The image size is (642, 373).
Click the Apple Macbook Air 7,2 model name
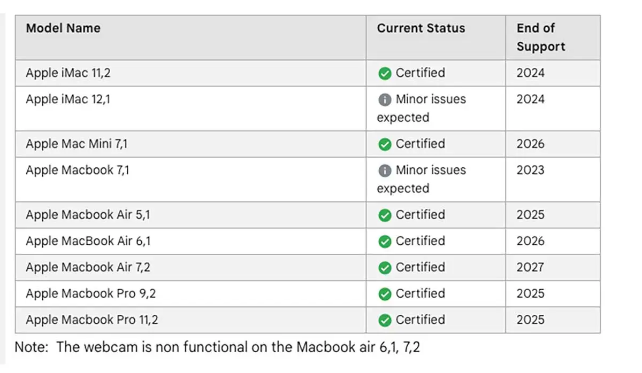point(88,267)
